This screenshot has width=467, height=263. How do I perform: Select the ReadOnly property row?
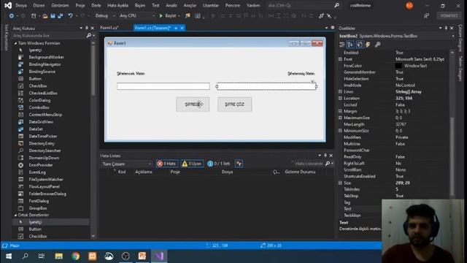click(x=393, y=156)
